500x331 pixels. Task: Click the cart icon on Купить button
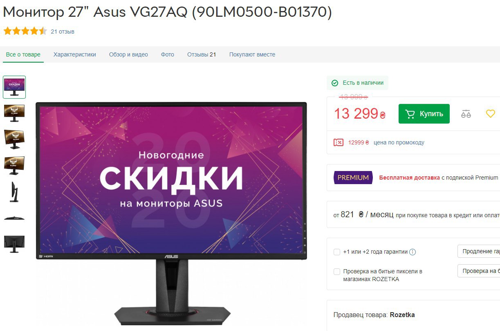pyautogui.click(x=410, y=114)
